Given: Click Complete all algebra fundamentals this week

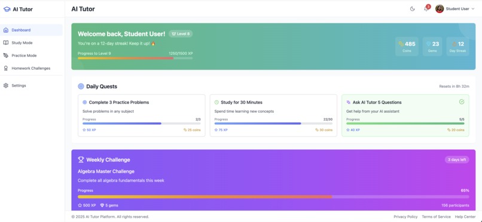Looking at the screenshot, I should pos(121,181).
